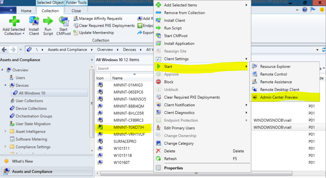Sort by the Icon column header

coord(103,78)
